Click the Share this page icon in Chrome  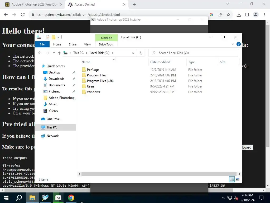click(x=220, y=15)
